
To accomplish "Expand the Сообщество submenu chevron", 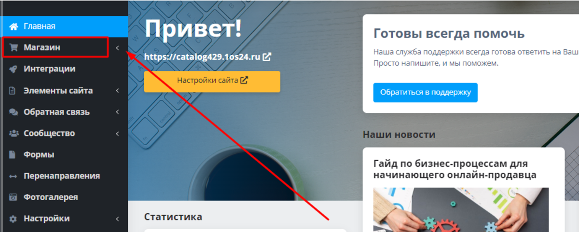I will tap(117, 133).
